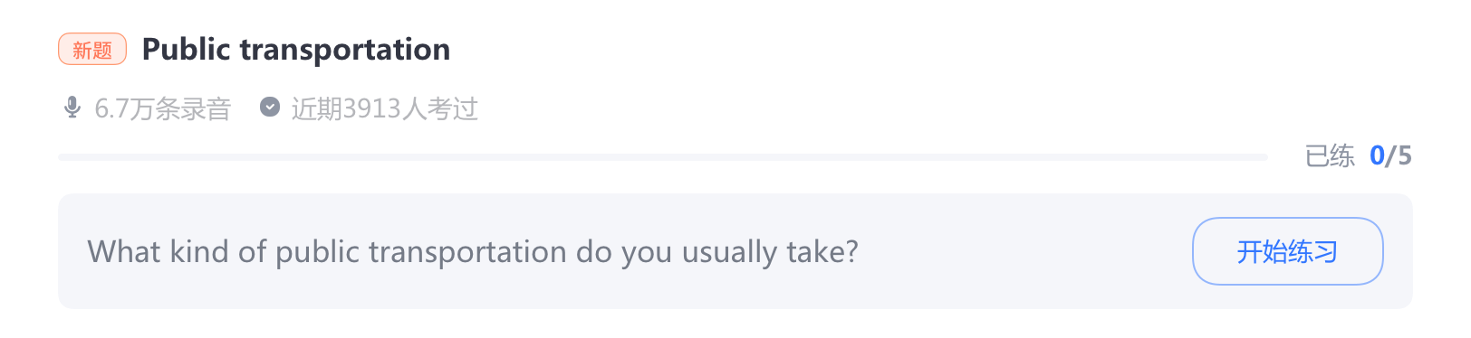
Task: Click the phrase 'usually take?' in the question
Action: [770, 251]
